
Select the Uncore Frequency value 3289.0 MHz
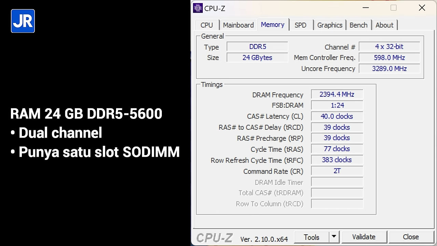[x=389, y=69]
